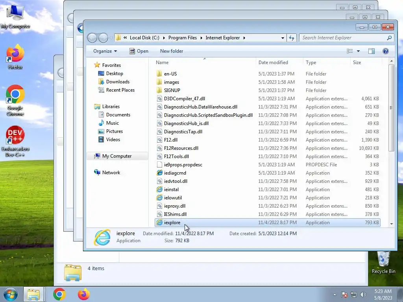Click the refresh button beside address bar

click(292, 38)
